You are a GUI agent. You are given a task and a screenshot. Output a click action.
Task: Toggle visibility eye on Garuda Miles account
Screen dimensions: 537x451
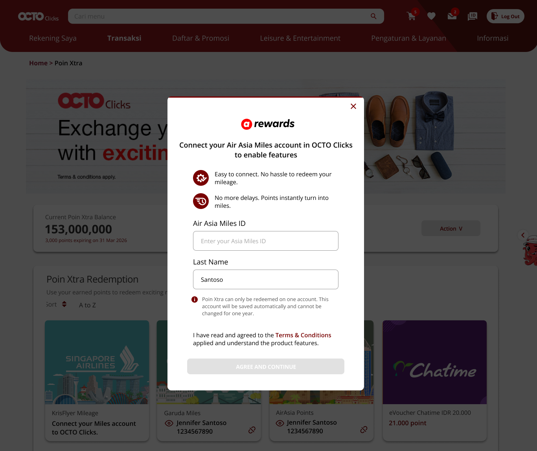pos(169,423)
